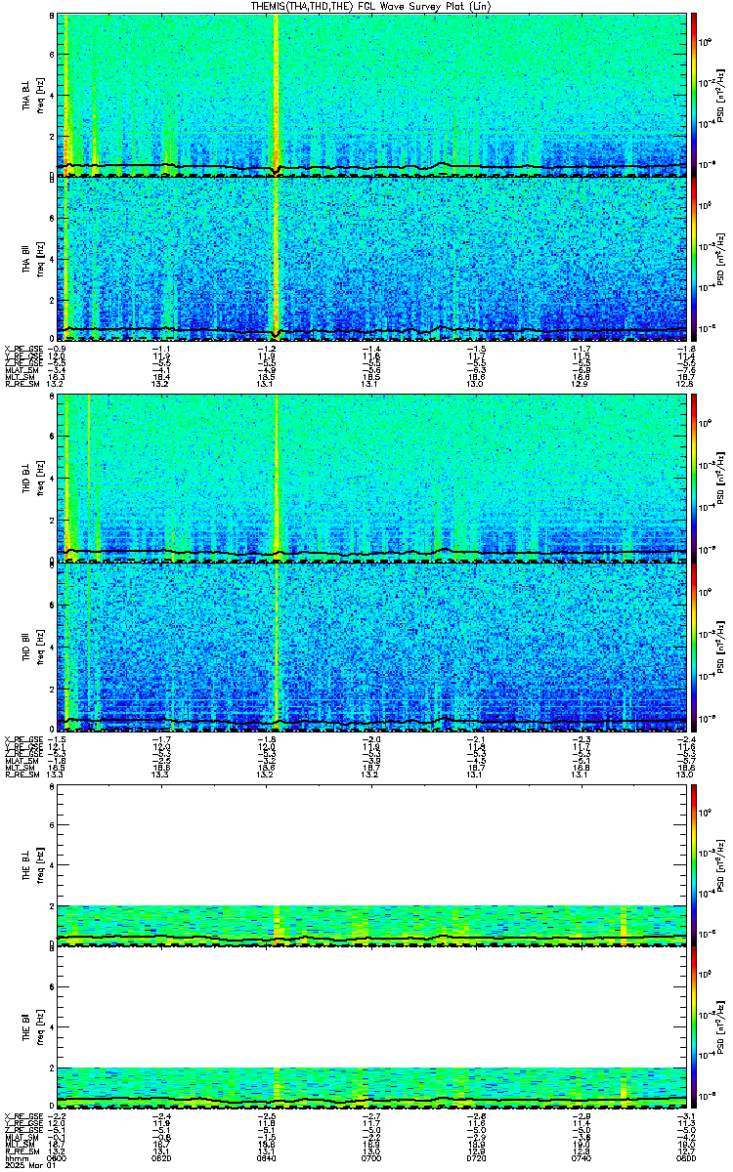
Task: Click the THE B-parallel panel color bar
Action: point(694,1028)
